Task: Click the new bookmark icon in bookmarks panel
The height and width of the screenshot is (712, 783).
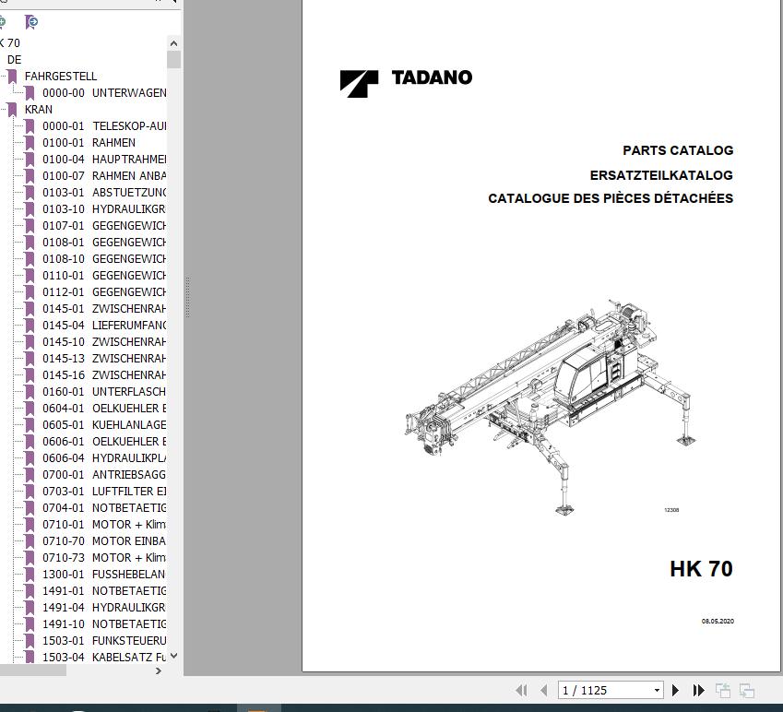Action: point(5,21)
